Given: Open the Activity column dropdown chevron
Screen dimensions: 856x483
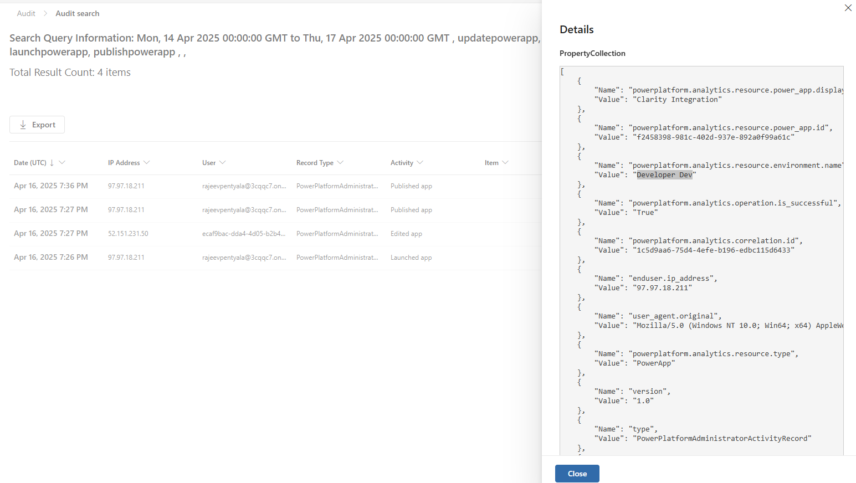Looking at the screenshot, I should [420, 162].
